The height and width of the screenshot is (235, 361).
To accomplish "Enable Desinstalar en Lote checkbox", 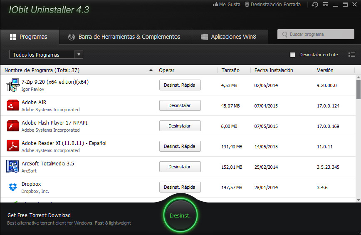I will (x=292, y=55).
